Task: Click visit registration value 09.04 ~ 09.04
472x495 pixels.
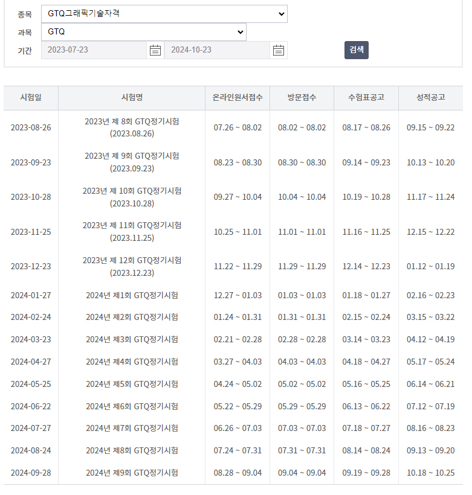Action: 302,473
